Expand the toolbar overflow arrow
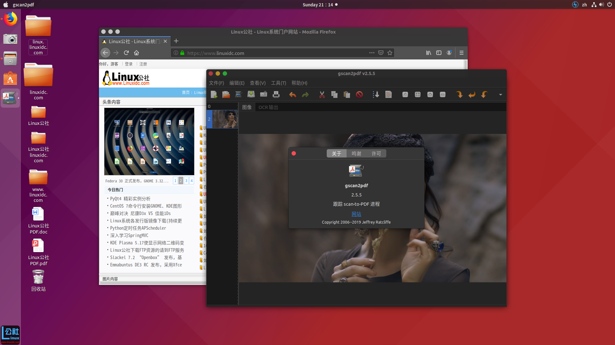The width and height of the screenshot is (615, 345). (500, 95)
